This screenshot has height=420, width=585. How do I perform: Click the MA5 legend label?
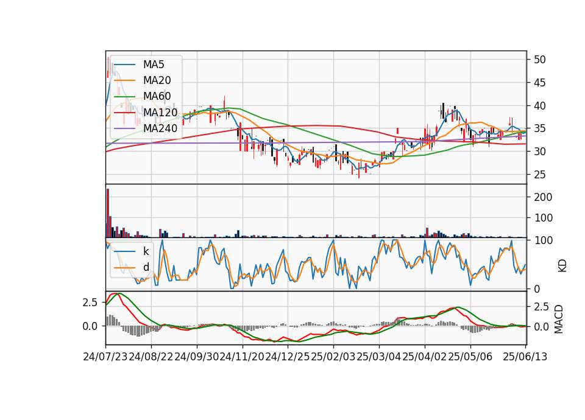[x=154, y=65]
